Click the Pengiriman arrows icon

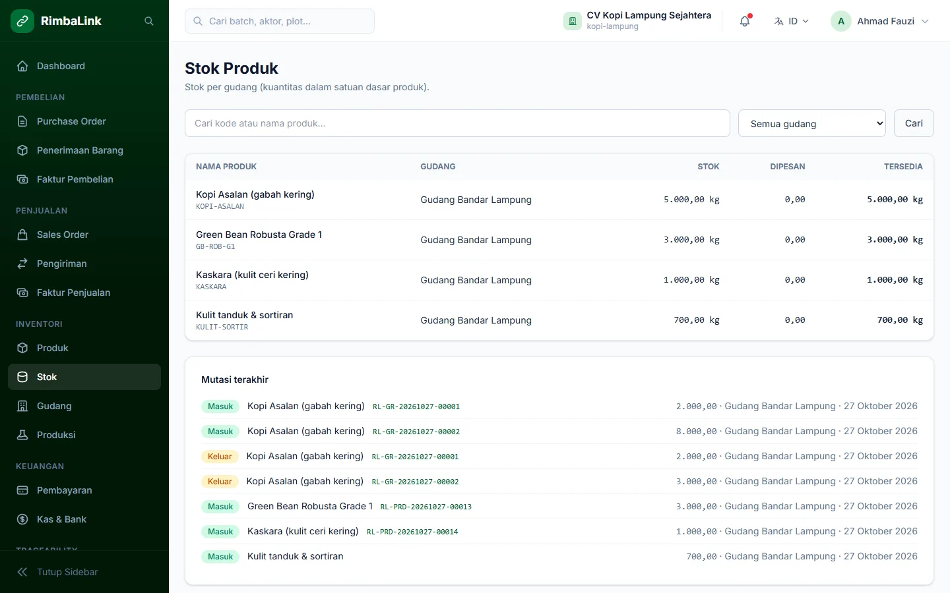point(22,264)
